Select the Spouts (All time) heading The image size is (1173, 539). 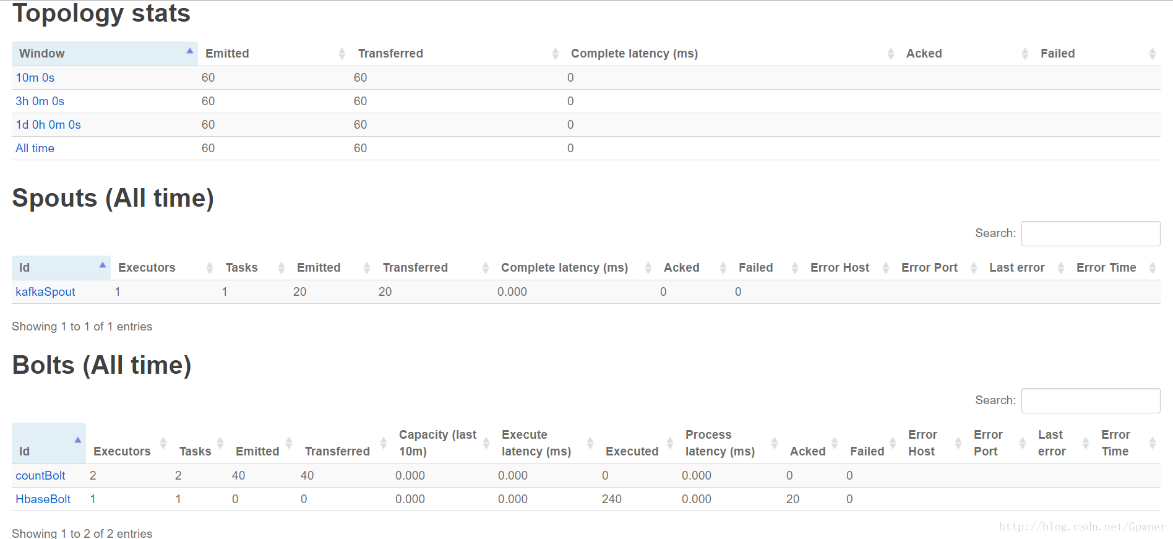coord(113,198)
